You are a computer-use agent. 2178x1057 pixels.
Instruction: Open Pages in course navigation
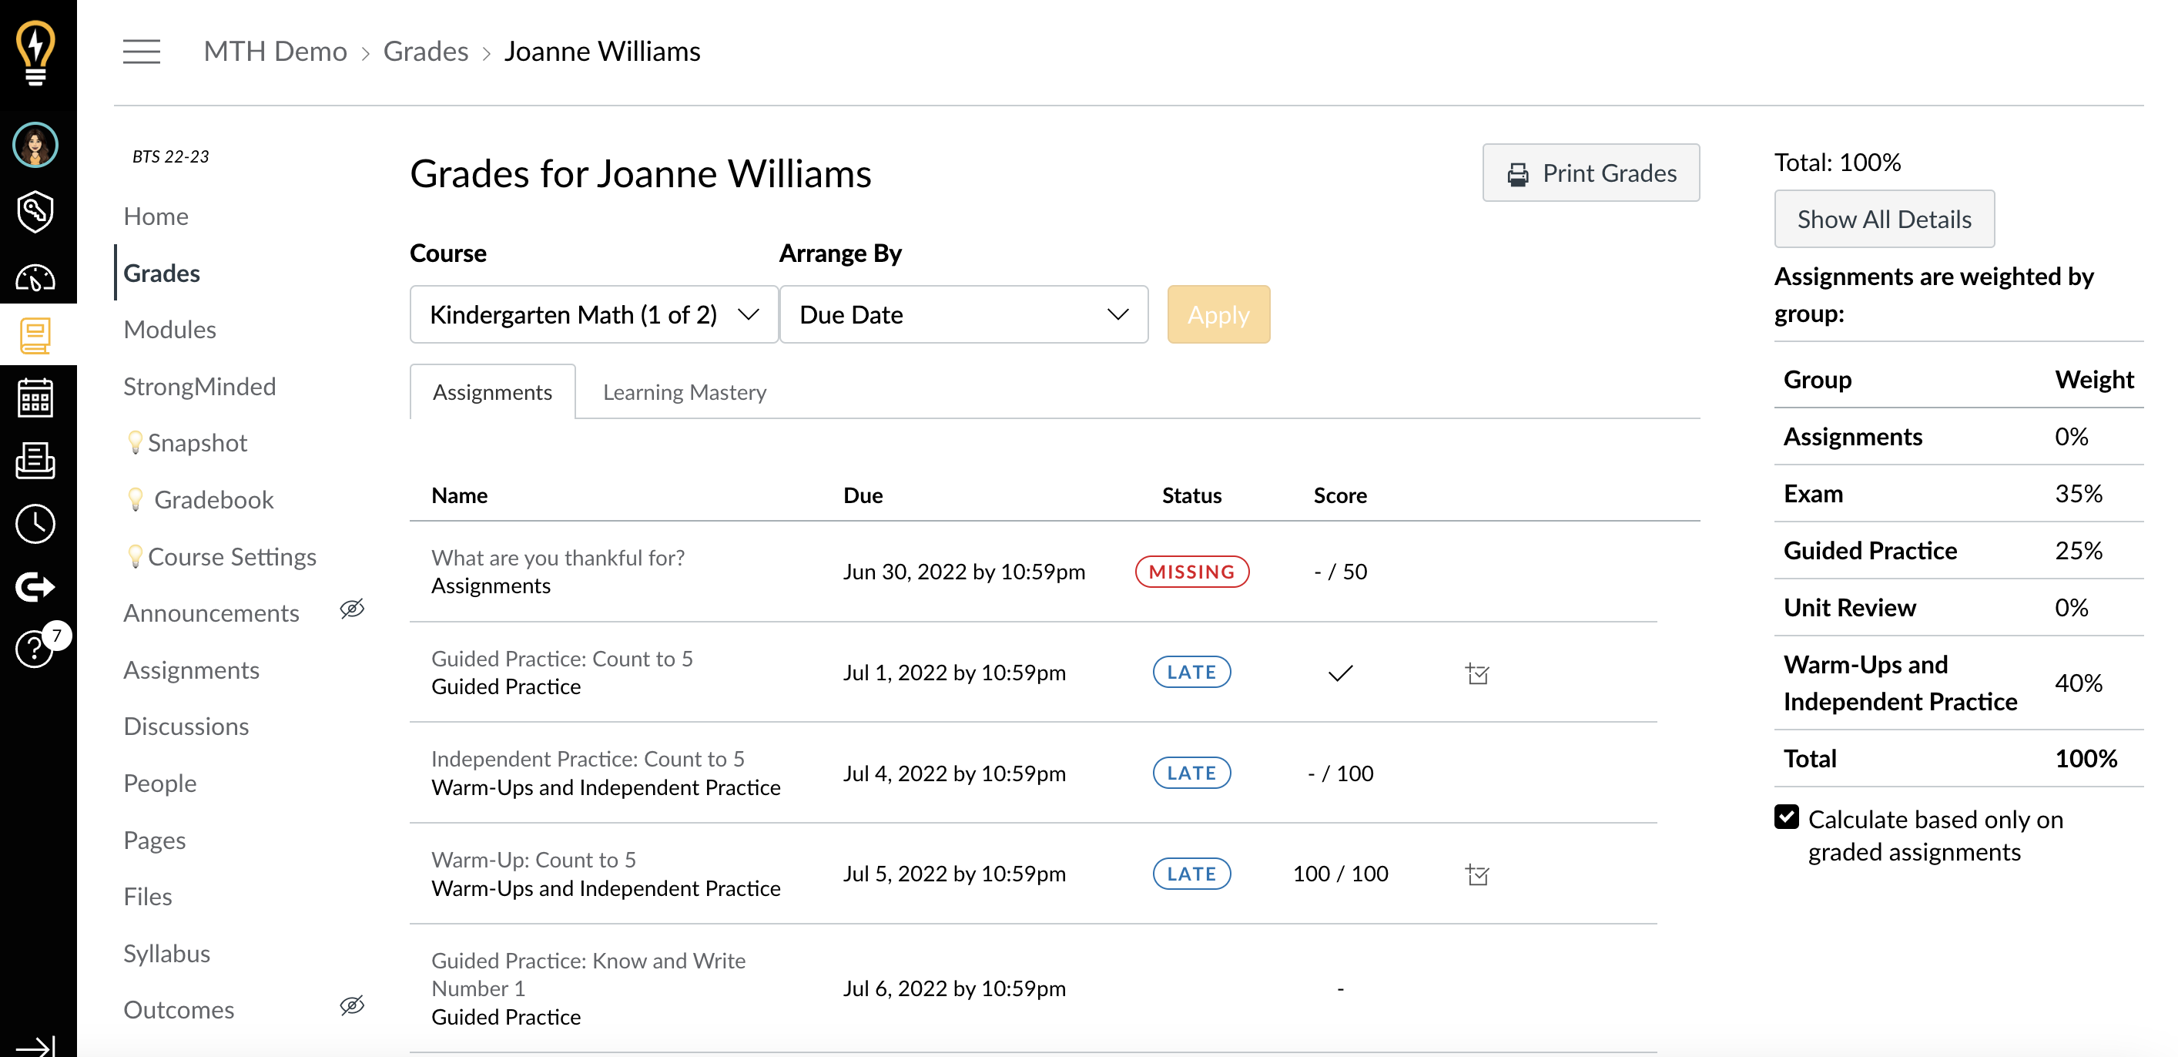pos(155,840)
